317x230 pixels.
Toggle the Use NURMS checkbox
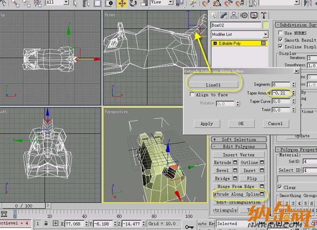pos(281,33)
